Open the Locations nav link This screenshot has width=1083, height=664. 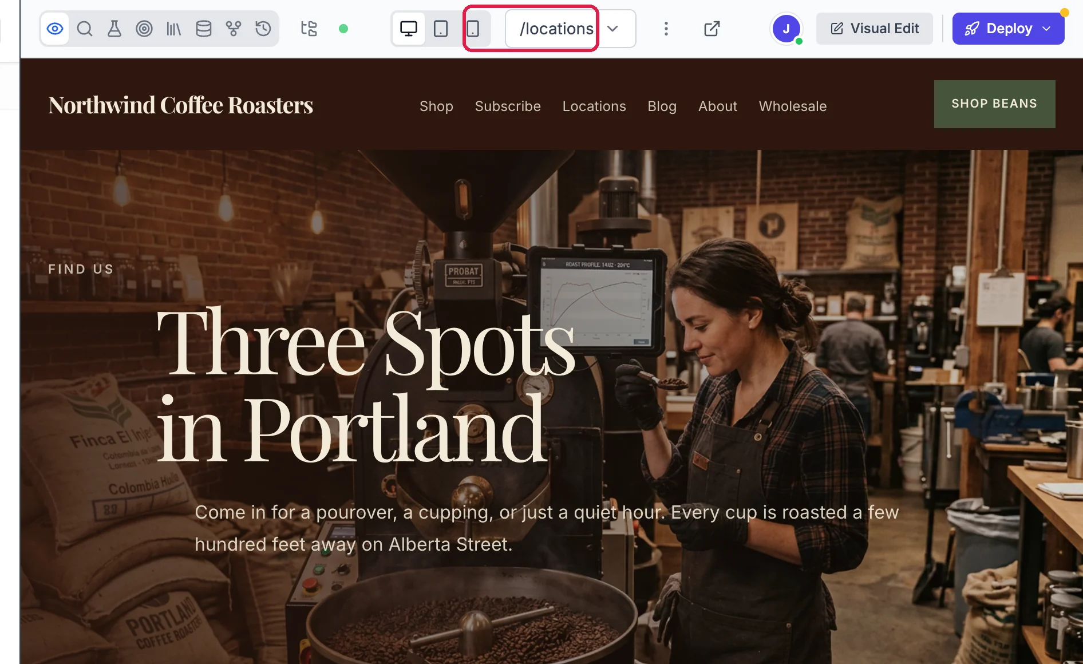pos(594,106)
